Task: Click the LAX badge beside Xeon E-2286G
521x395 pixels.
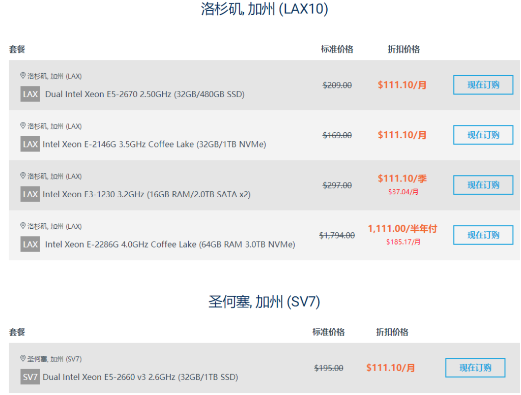Action: [x=30, y=244]
